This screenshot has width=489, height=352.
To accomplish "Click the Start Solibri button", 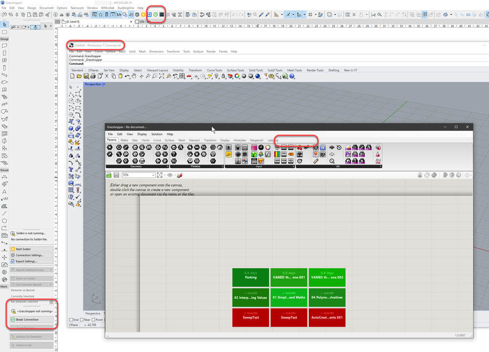I will [x=31, y=249].
